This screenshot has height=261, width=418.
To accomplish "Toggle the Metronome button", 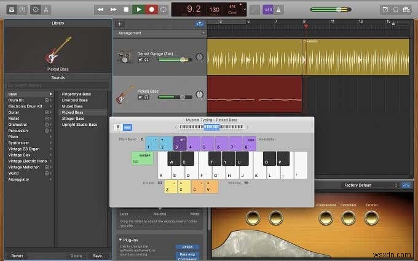I will pyautogui.click(x=278, y=10).
